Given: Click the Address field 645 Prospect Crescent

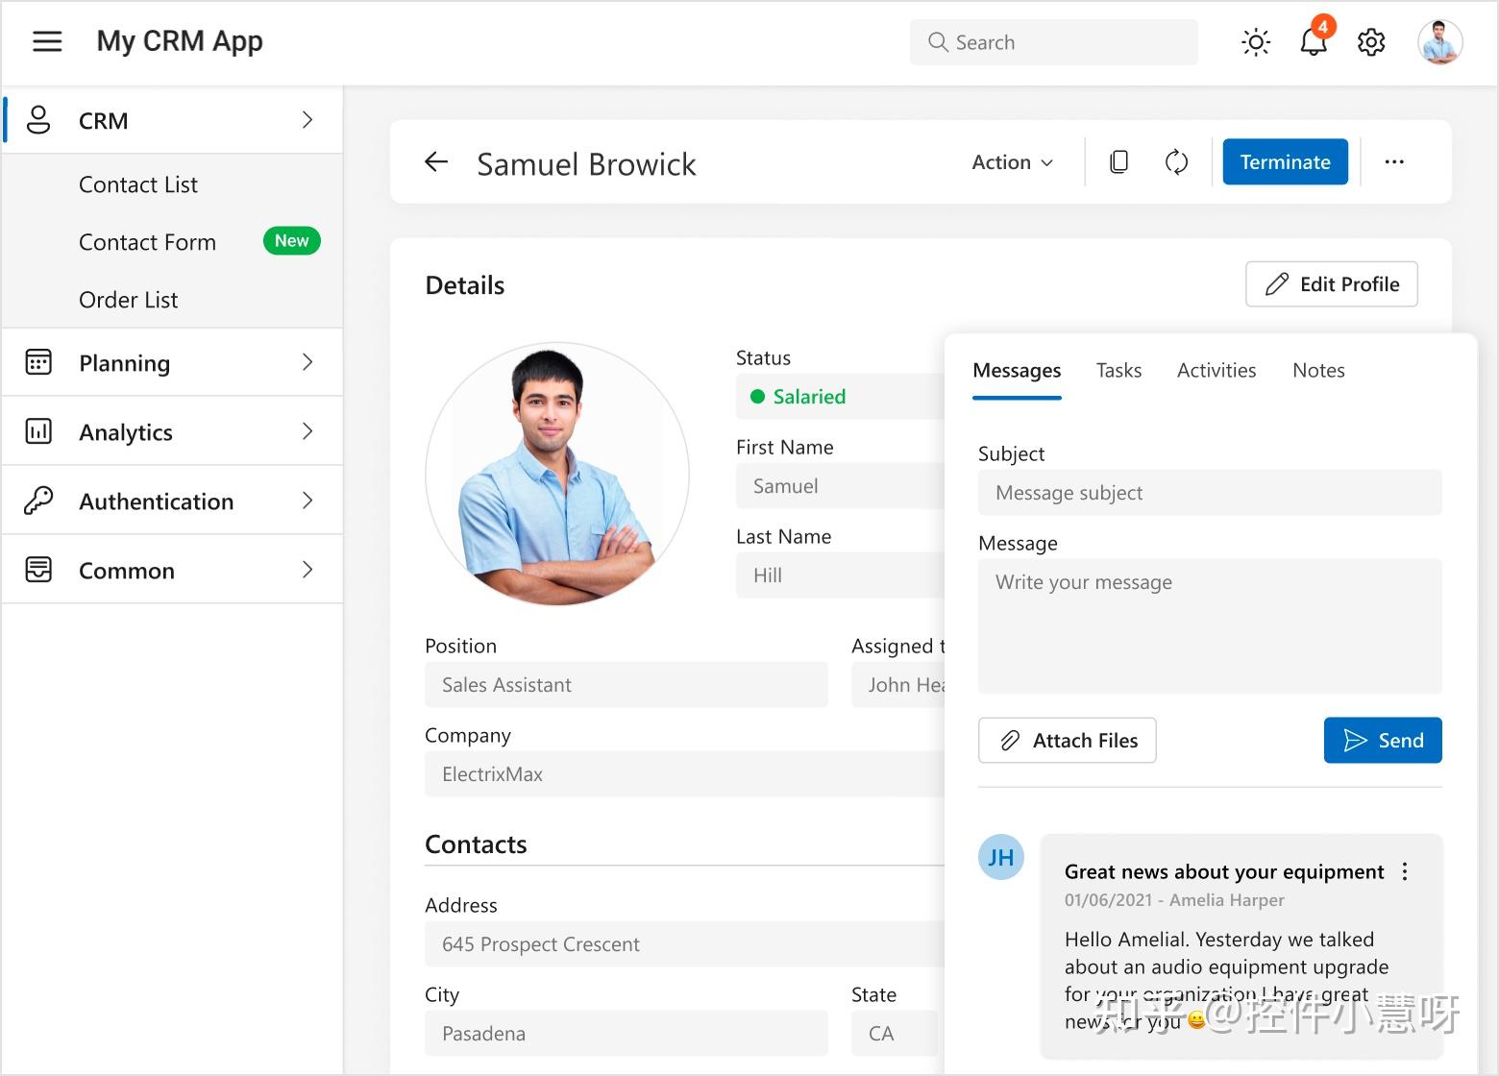Looking at the screenshot, I should pyautogui.click(x=685, y=944).
